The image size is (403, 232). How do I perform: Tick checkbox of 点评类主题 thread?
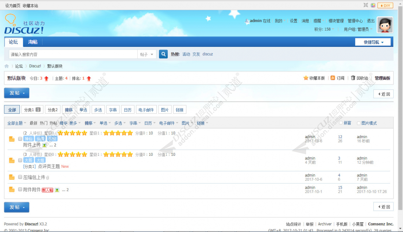pyautogui.click(x=20, y=160)
